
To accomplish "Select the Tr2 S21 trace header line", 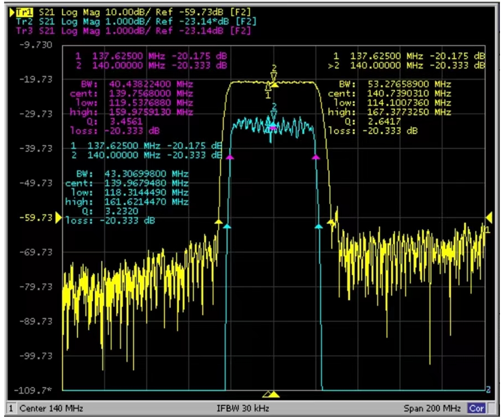I will tap(136, 21).
